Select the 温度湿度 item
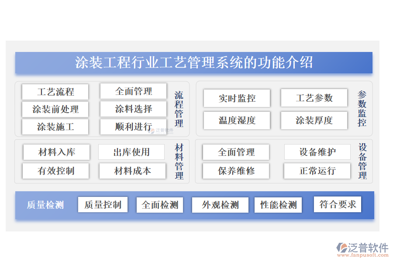This screenshot has height=262, width=393. [x=237, y=121]
